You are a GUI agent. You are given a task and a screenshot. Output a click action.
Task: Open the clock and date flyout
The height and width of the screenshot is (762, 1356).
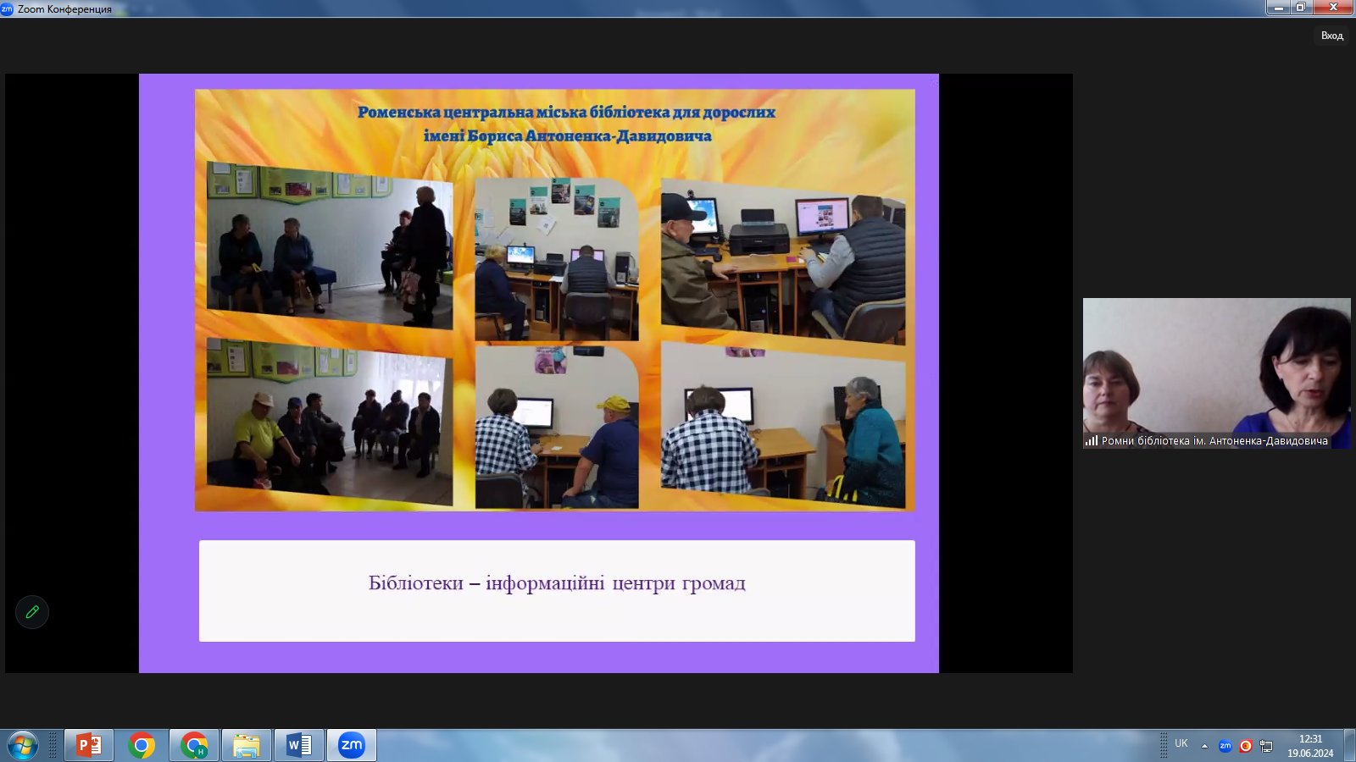1310,746
